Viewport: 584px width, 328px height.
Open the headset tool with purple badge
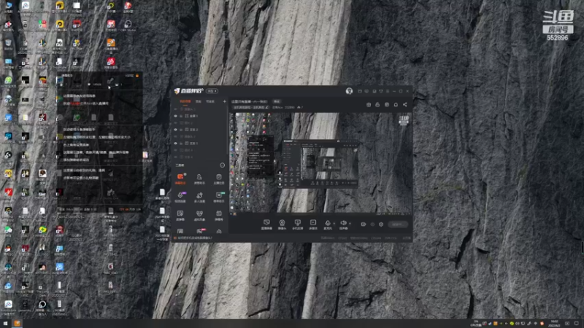180,197
